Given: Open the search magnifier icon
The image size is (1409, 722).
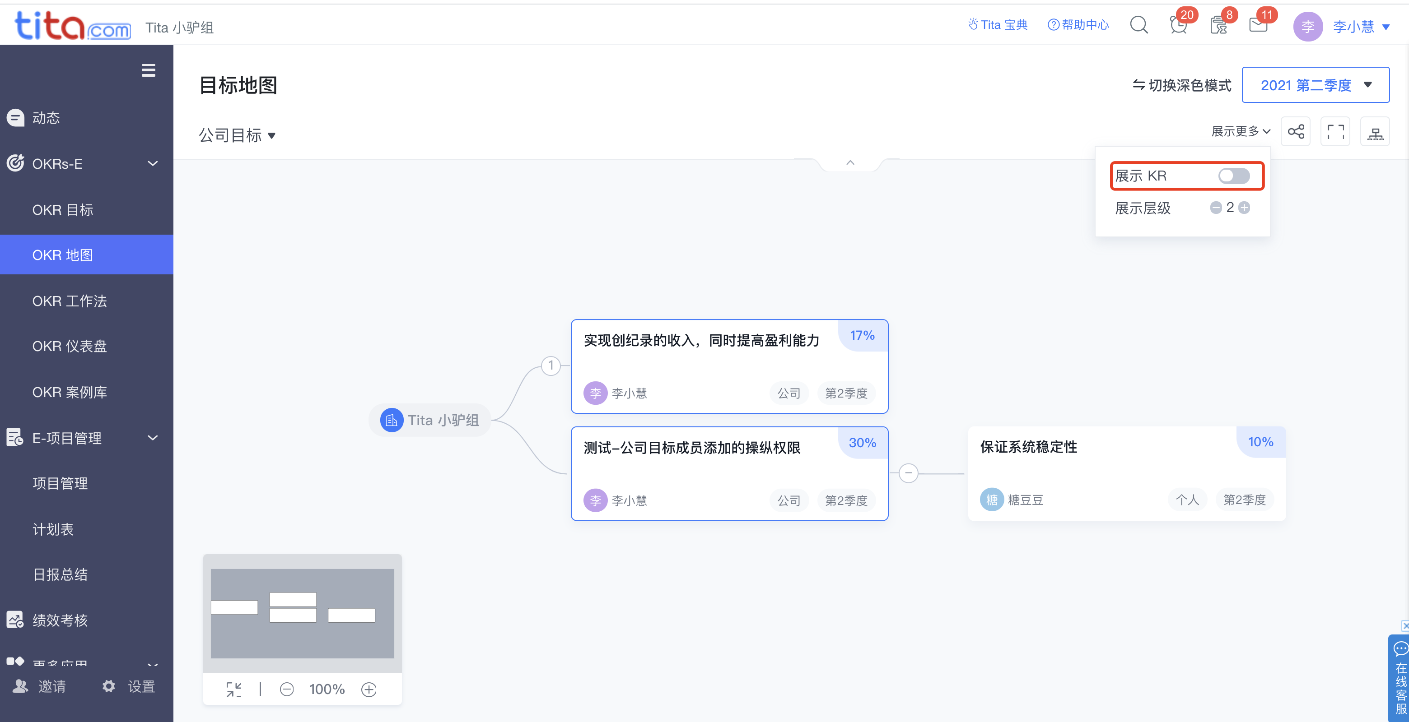Looking at the screenshot, I should pyautogui.click(x=1139, y=25).
